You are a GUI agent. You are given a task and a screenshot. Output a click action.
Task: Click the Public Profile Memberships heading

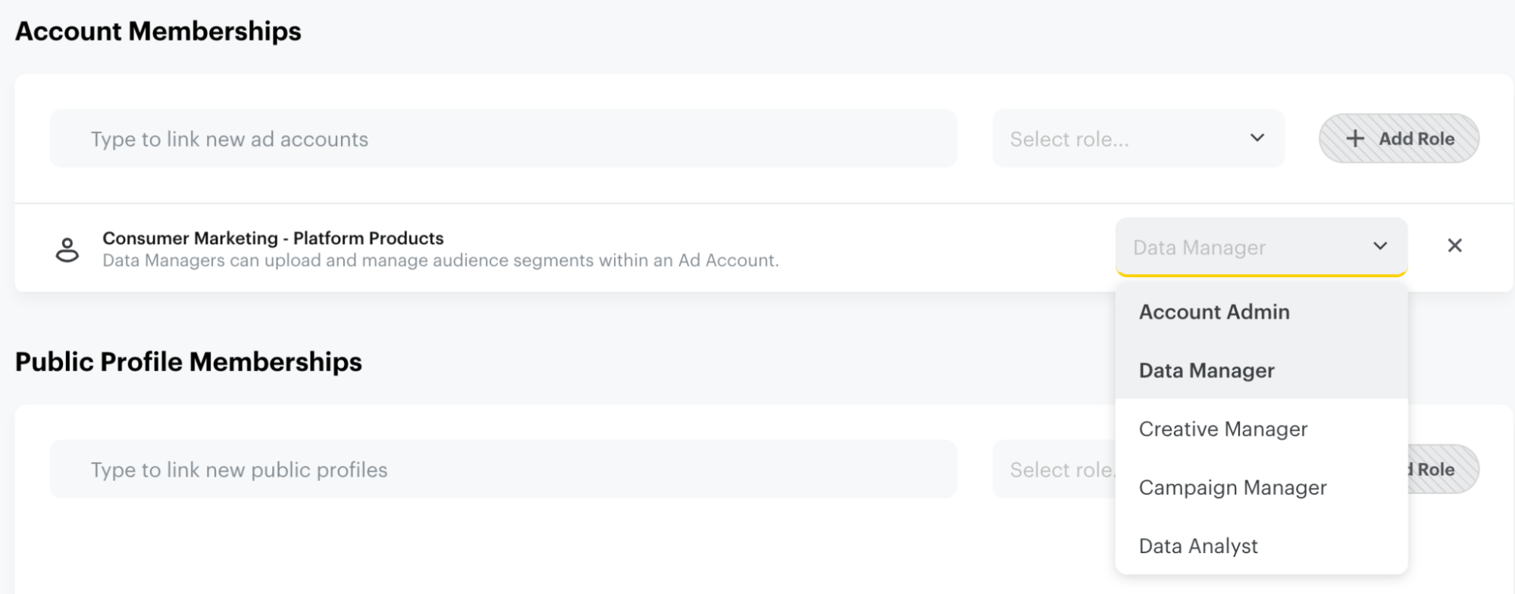189,361
